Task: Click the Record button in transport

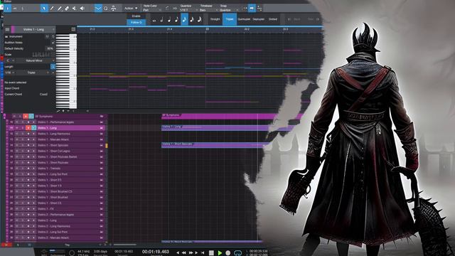Action: (228, 253)
